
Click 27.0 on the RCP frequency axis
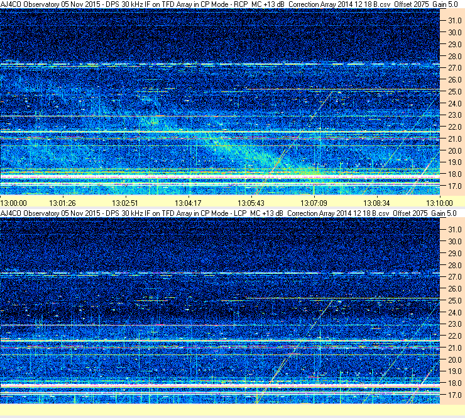pos(454,68)
